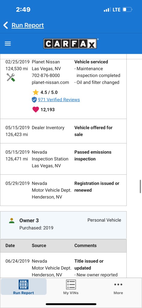Tap the Owner 3 section header

click(x=63, y=225)
